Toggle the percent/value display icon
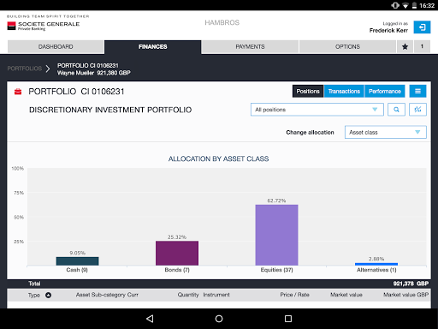Image resolution: width=438 pixels, height=329 pixels. pyautogui.click(x=417, y=110)
